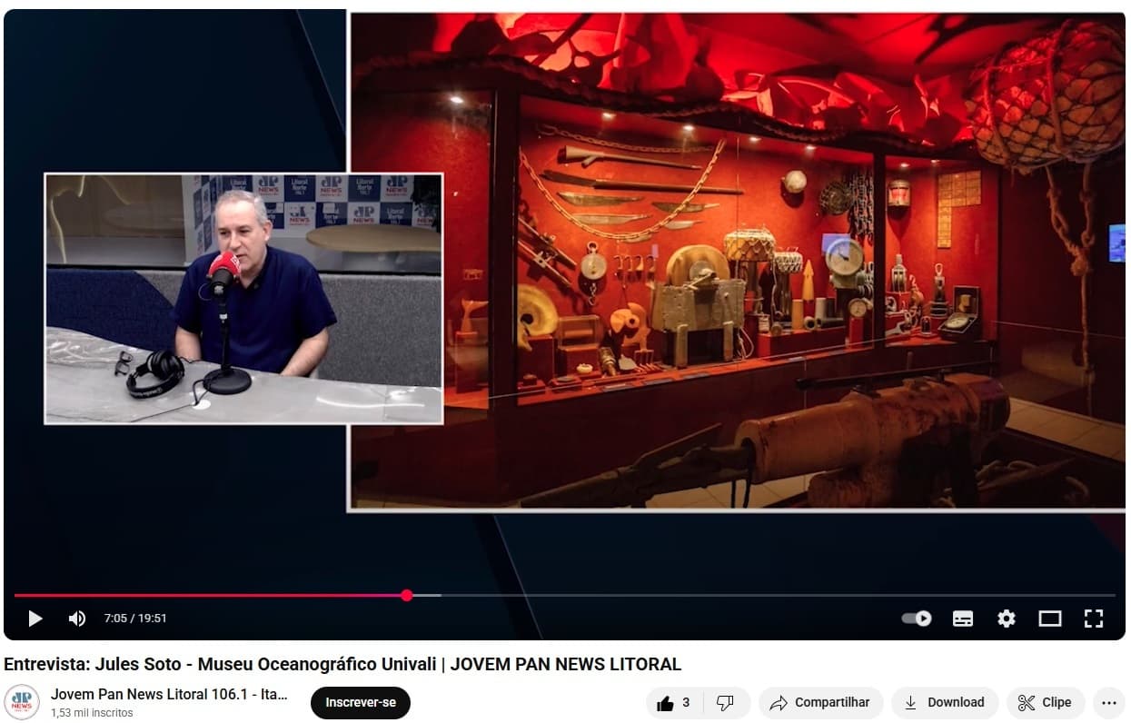This screenshot has width=1131, height=723.
Task: Open the Download option
Action: point(945,702)
